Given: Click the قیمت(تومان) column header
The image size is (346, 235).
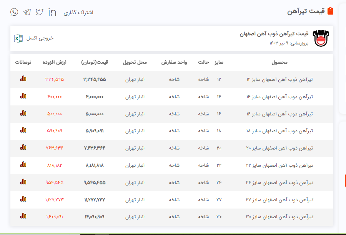Looking at the screenshot, I should tap(95, 62).
